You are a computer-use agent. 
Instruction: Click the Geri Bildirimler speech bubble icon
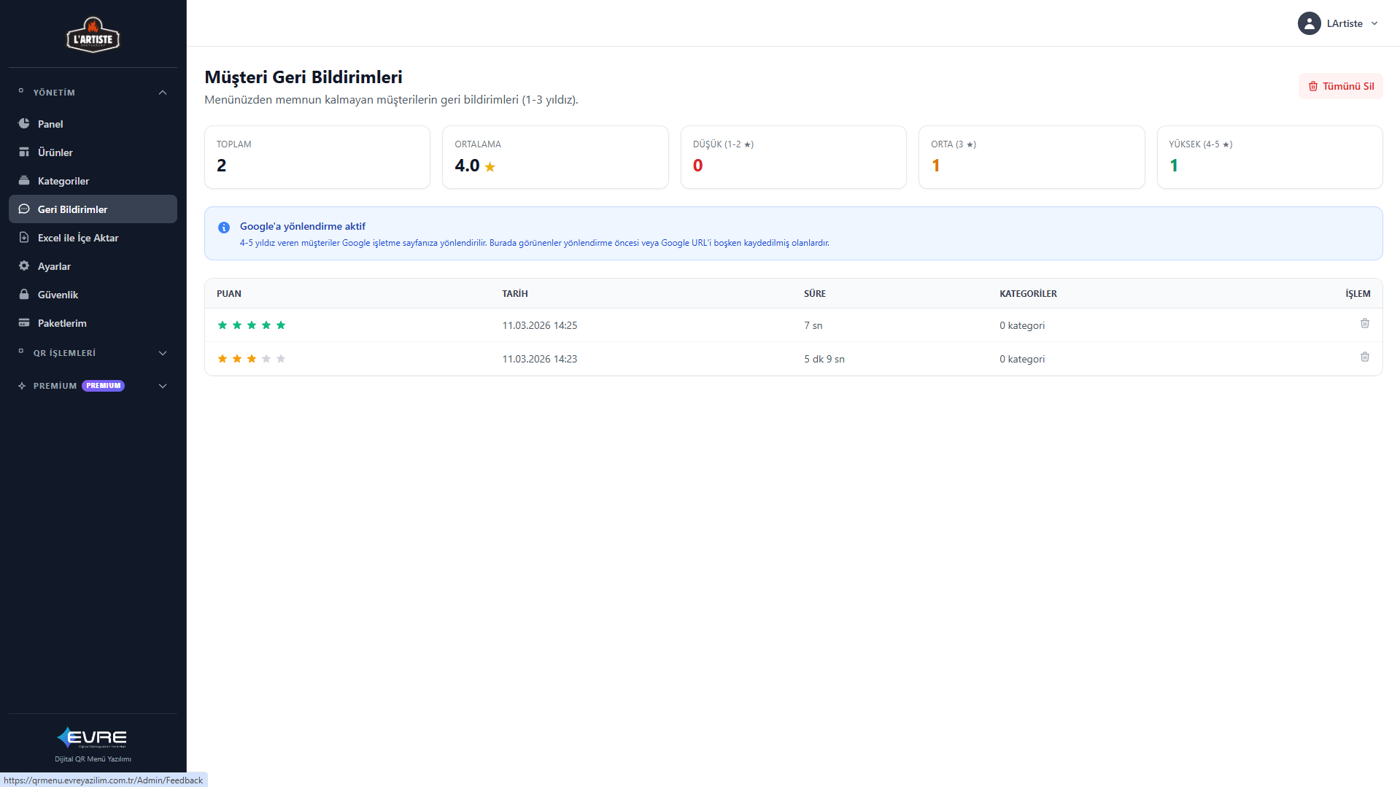(x=24, y=209)
